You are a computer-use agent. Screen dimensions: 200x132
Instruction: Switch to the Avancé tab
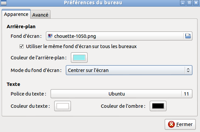tap(40, 15)
